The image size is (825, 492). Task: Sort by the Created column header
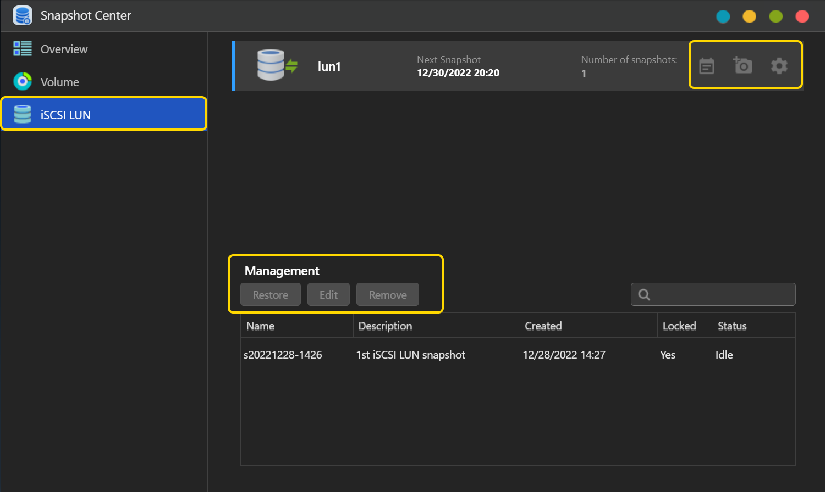[x=543, y=326]
